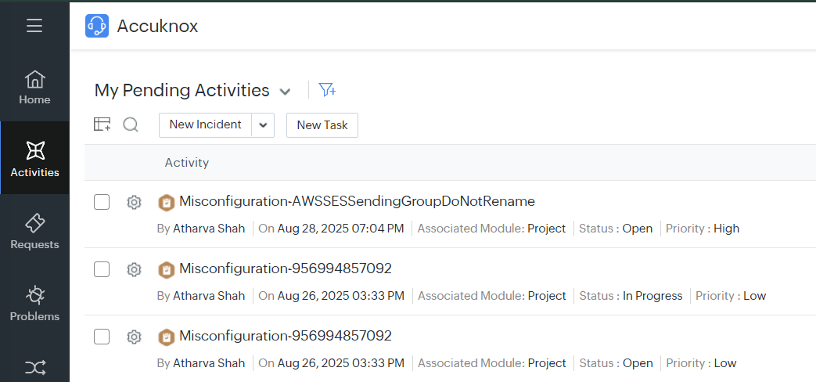Click gear icon for AWSSESSendingGroupDoNotRename activity

134,203
